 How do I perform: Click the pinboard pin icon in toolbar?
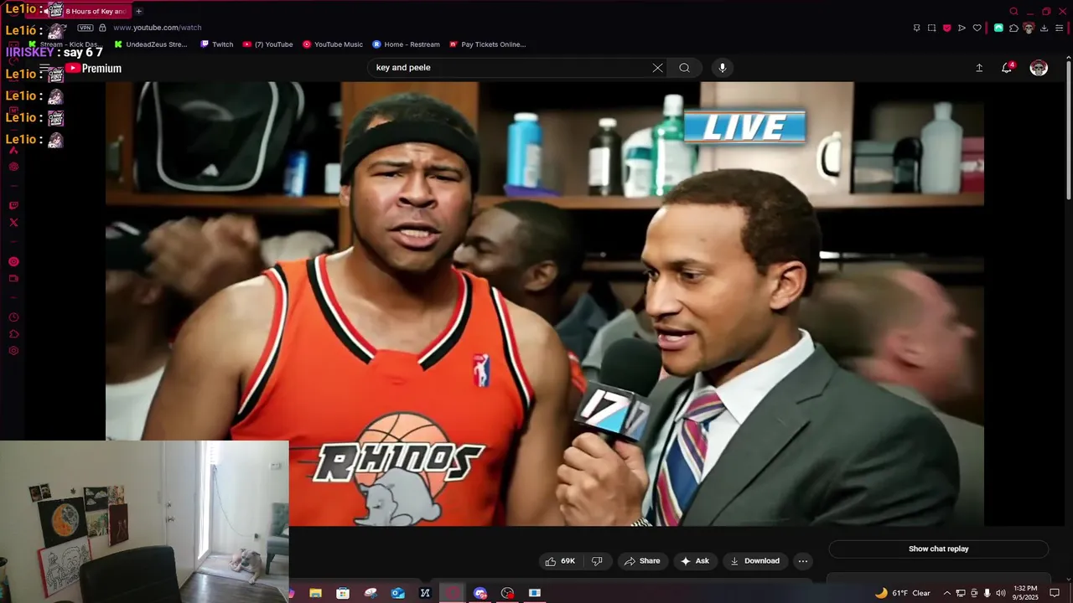point(916,28)
